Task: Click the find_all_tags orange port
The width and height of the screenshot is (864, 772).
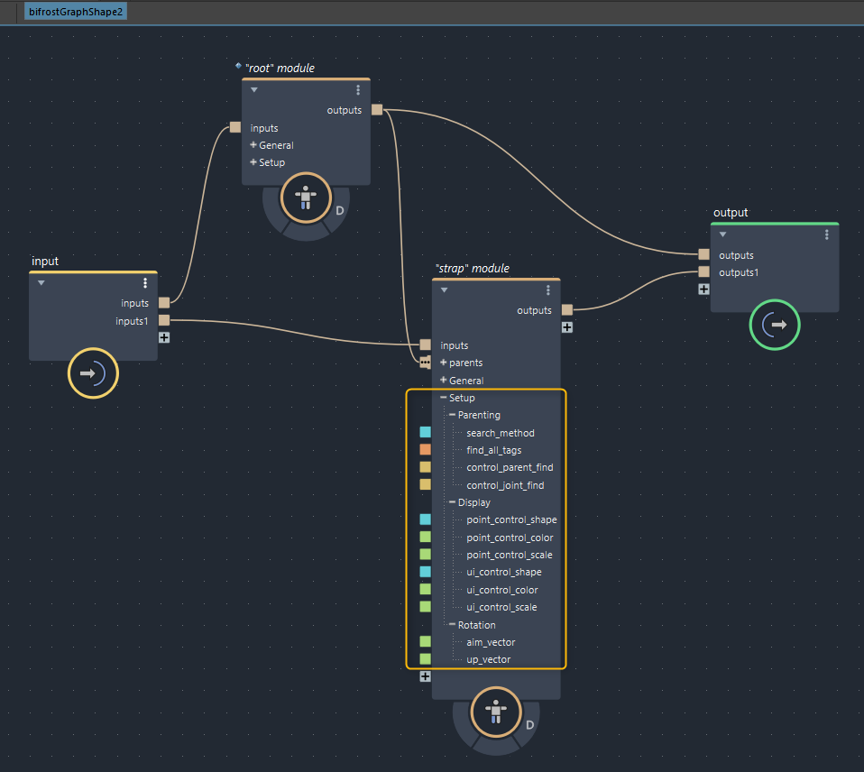Action: [x=425, y=450]
